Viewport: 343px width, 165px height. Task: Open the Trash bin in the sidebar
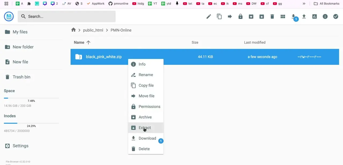click(x=18, y=77)
